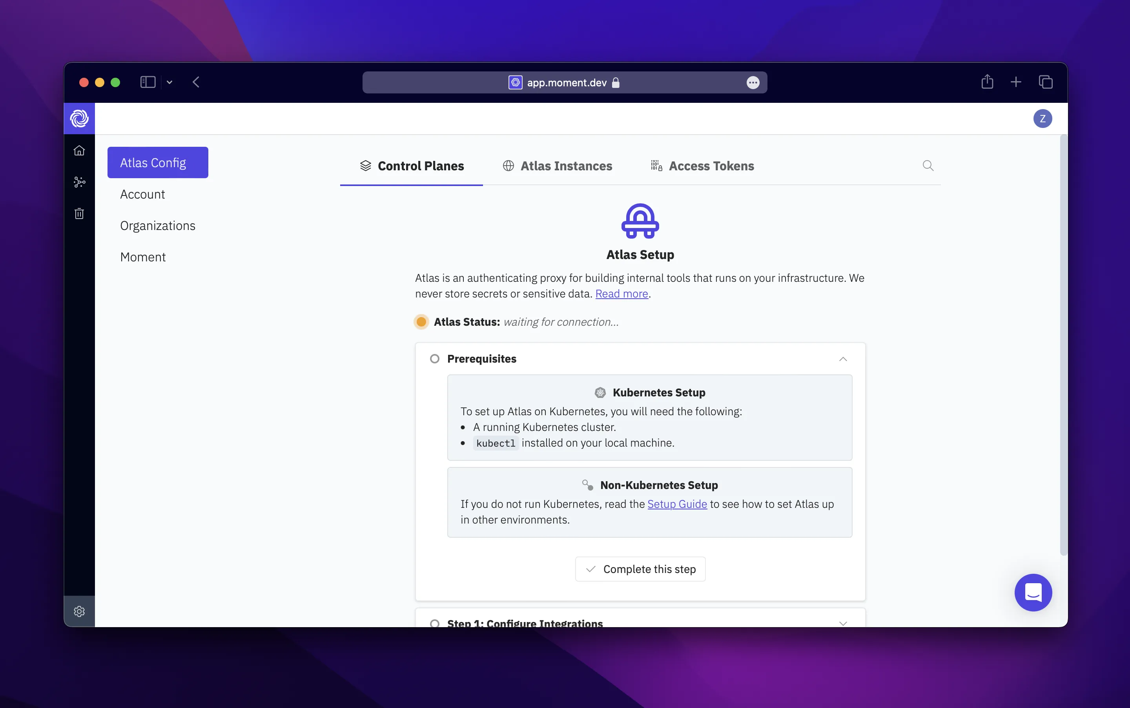Click the Atlas Setup heading
1130x708 pixels.
[x=640, y=255]
